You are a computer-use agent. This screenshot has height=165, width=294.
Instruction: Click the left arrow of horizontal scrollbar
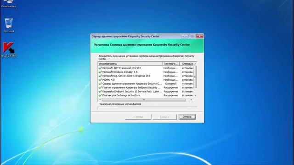pos(100,100)
